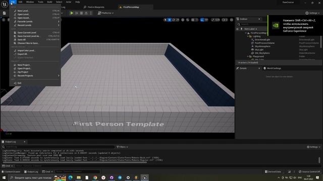This screenshot has width=323, height=181.
Task: Click the Skip frame button next to Play
Action: tap(77, 13)
